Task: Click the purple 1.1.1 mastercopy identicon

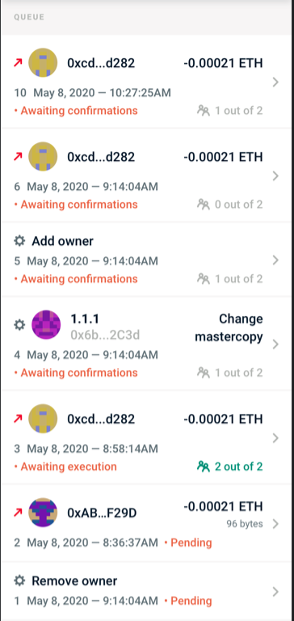Action: pyautogui.click(x=46, y=325)
